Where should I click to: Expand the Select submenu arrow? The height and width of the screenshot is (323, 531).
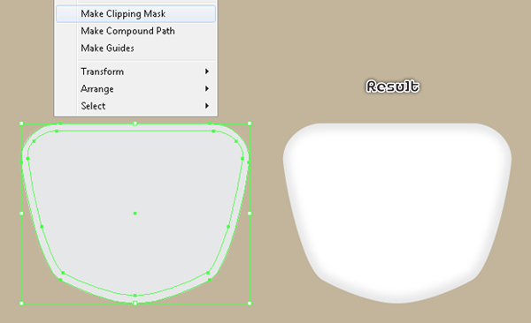point(206,106)
